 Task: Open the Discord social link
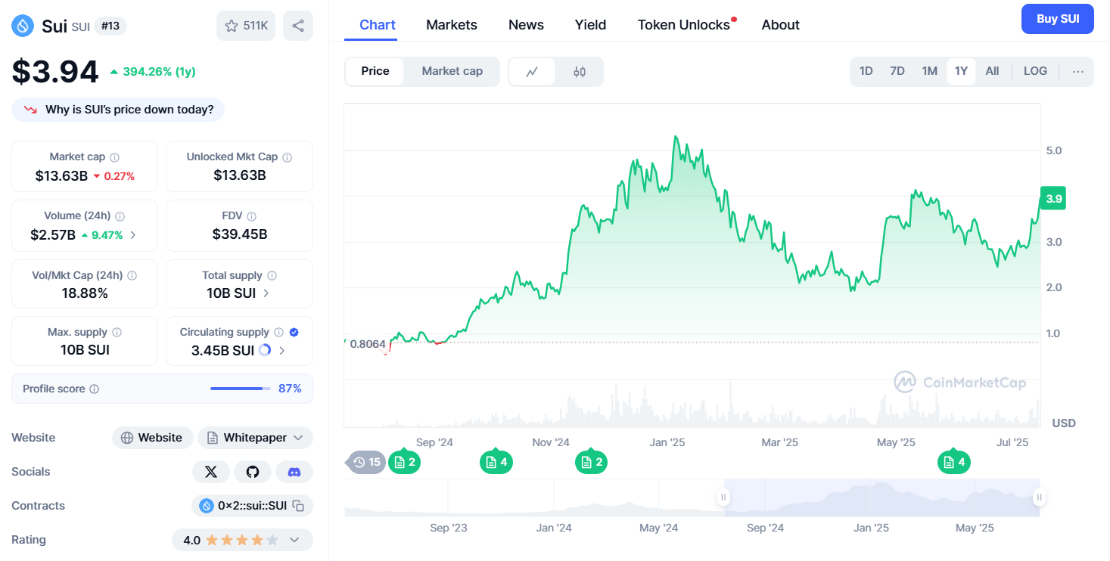point(294,472)
